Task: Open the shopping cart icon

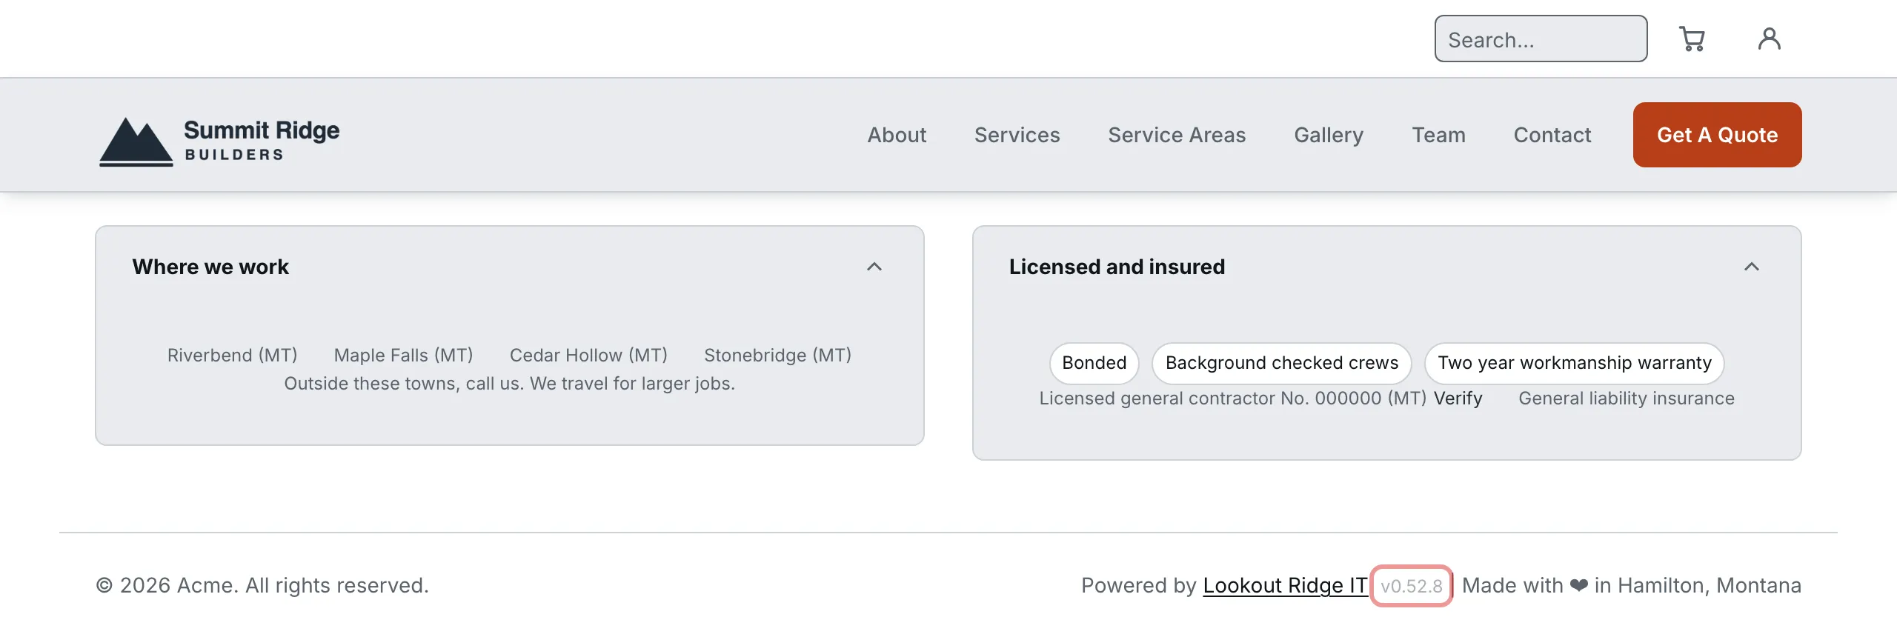Action: pyautogui.click(x=1692, y=39)
